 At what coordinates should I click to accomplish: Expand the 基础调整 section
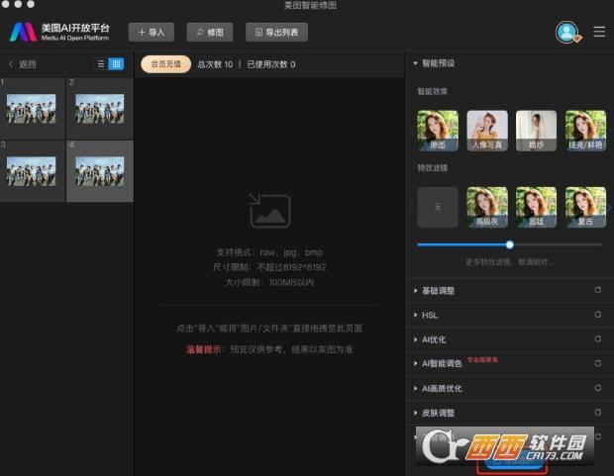coord(435,291)
